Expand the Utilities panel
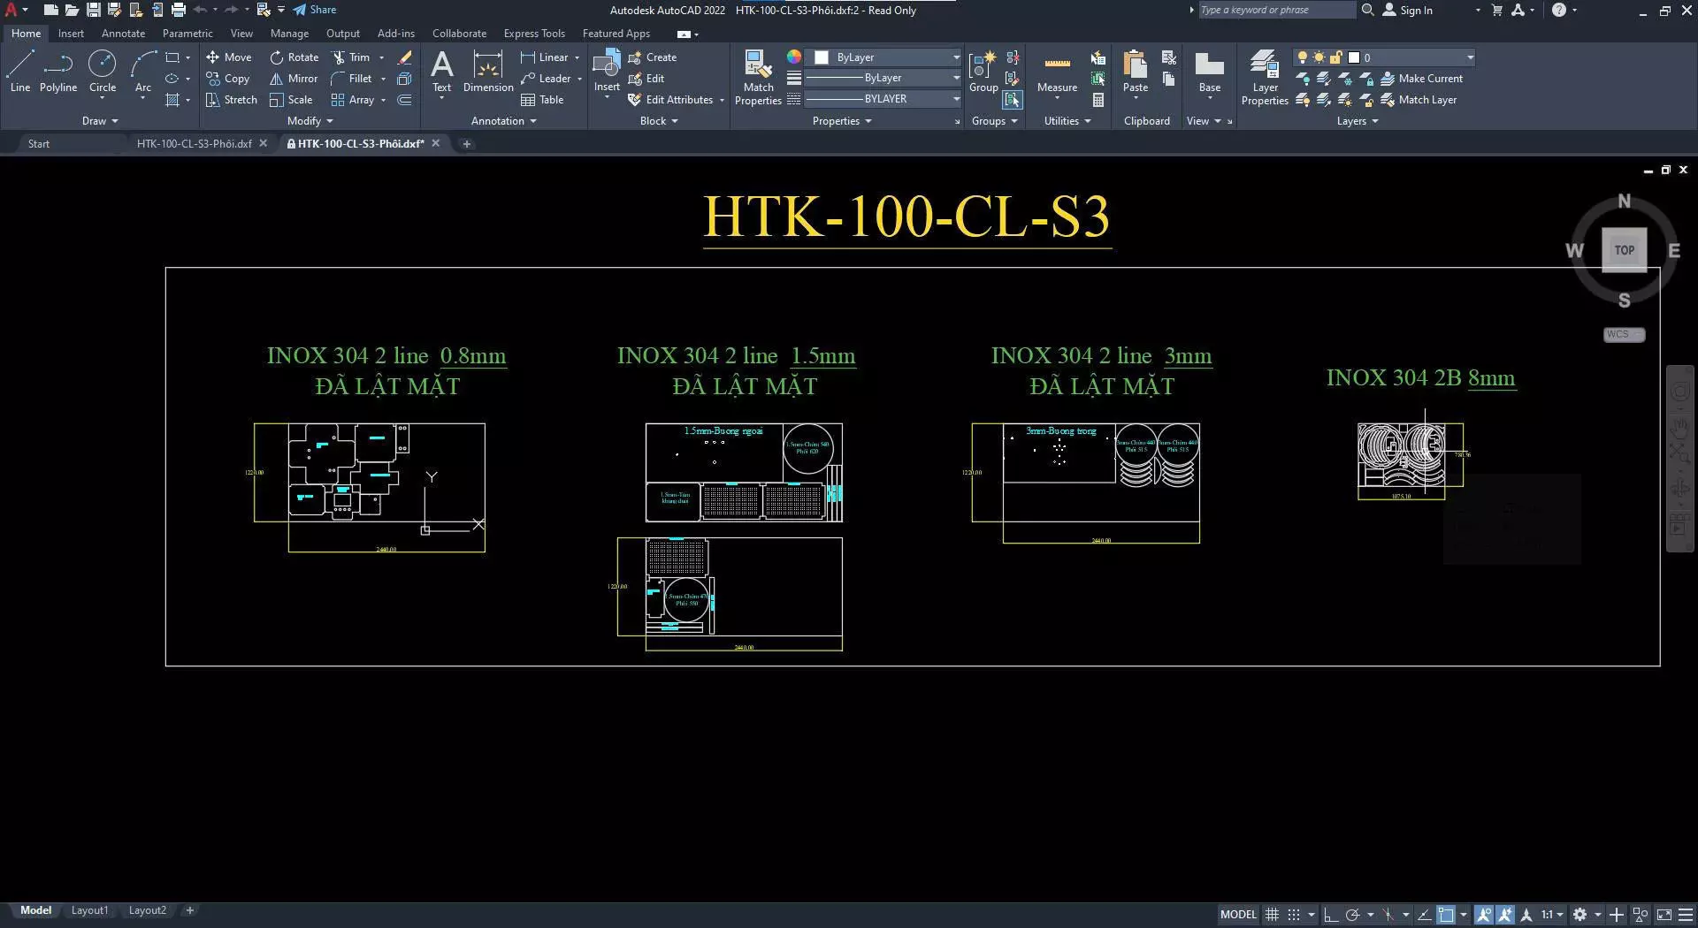 1067,121
